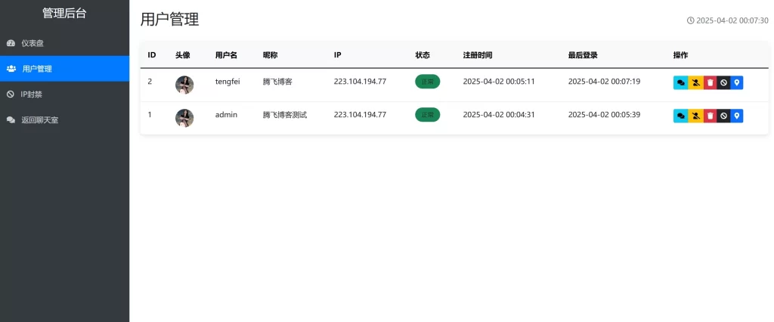
Task: Click the clock icon beside the timestamp
Action: pos(691,20)
